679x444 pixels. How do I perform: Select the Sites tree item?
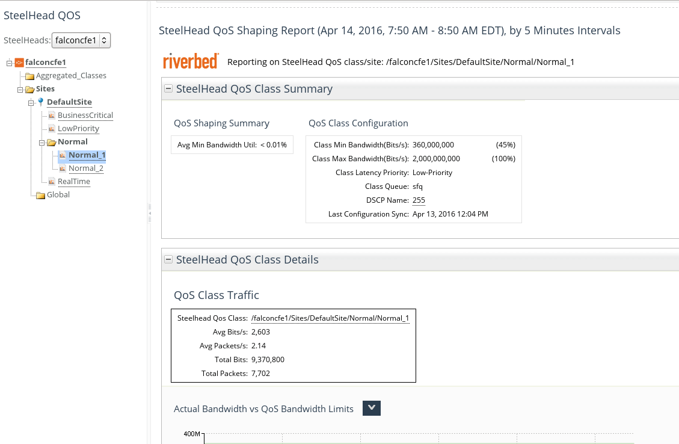tap(45, 89)
